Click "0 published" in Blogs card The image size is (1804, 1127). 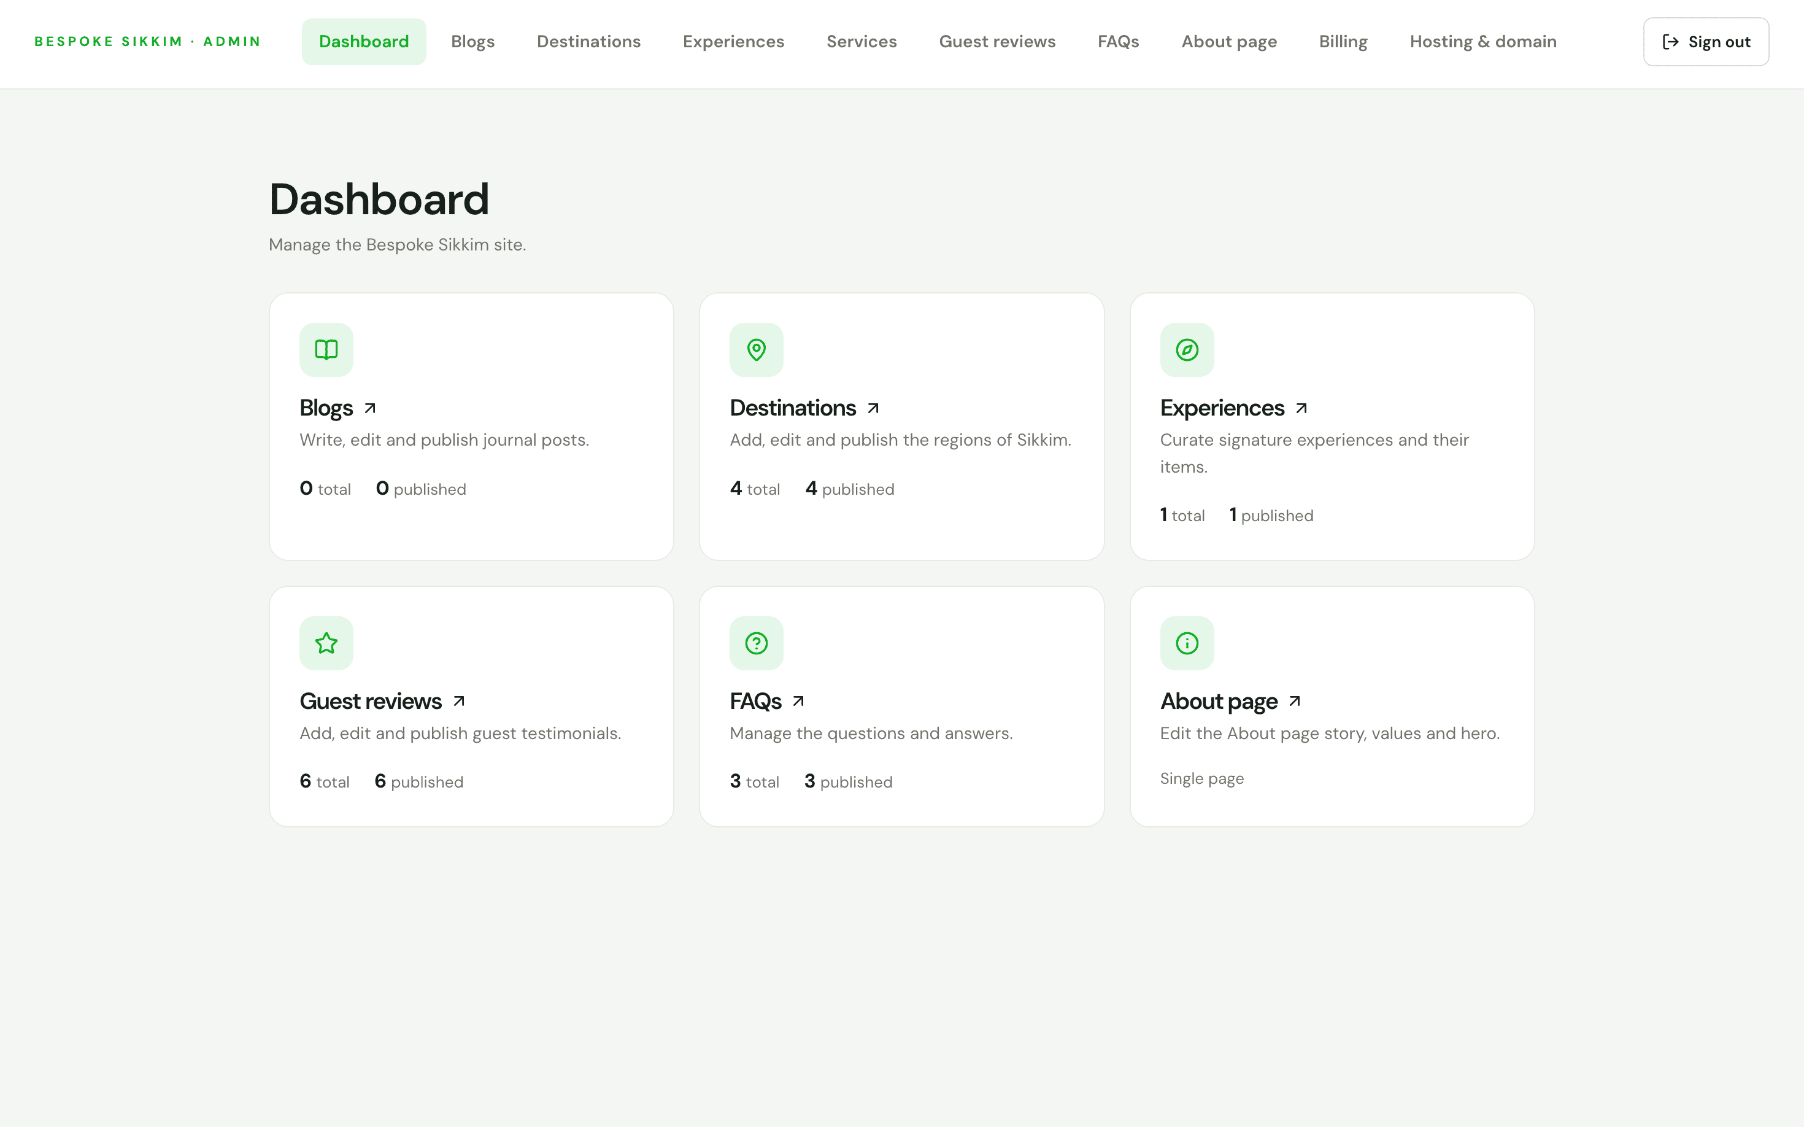[421, 489]
